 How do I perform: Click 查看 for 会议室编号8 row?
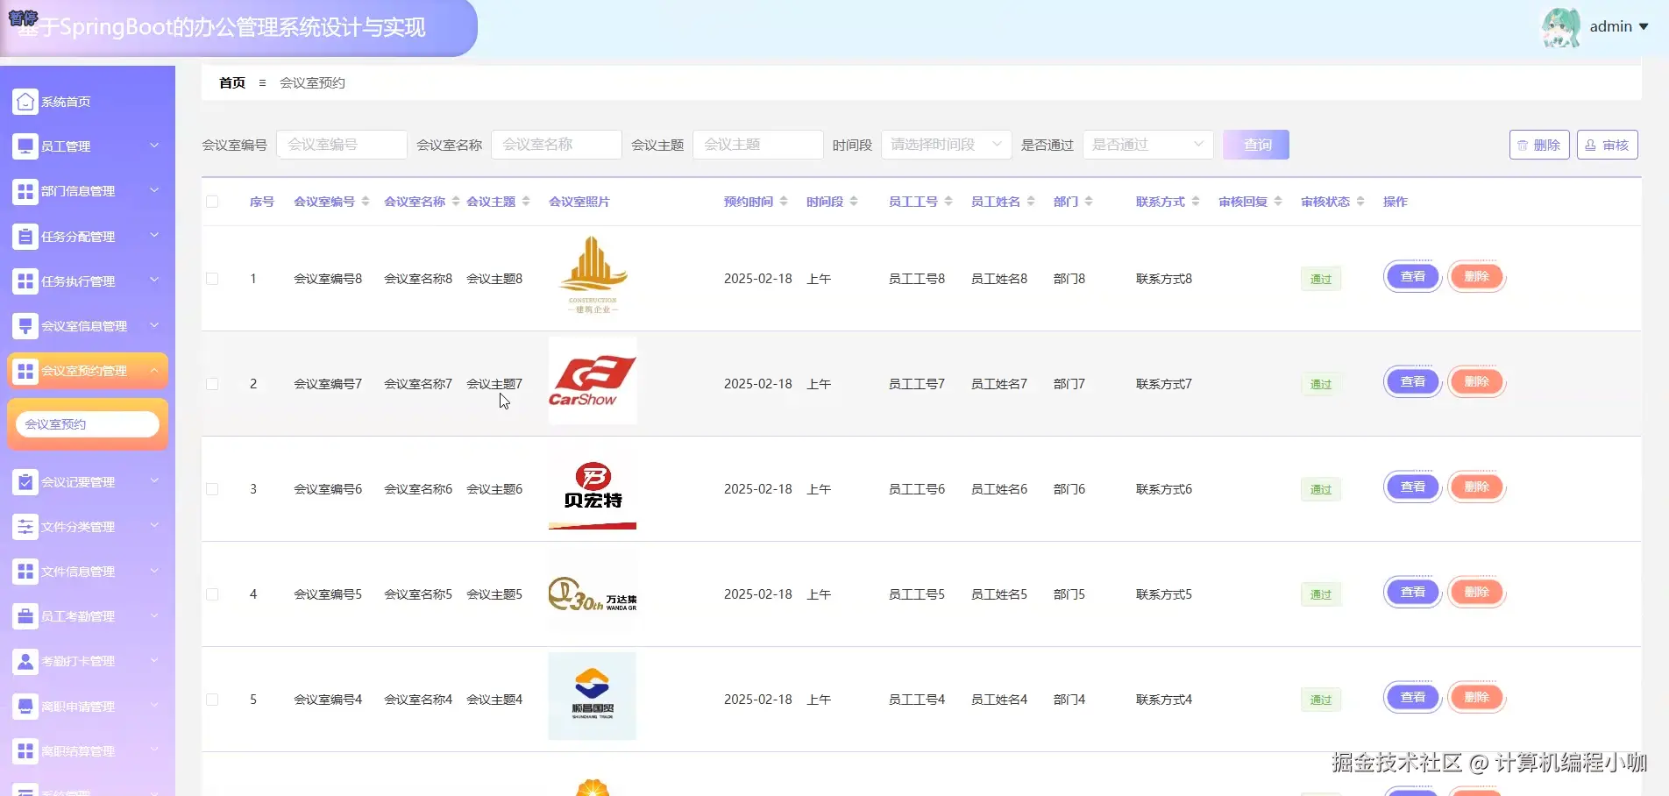pyautogui.click(x=1413, y=277)
